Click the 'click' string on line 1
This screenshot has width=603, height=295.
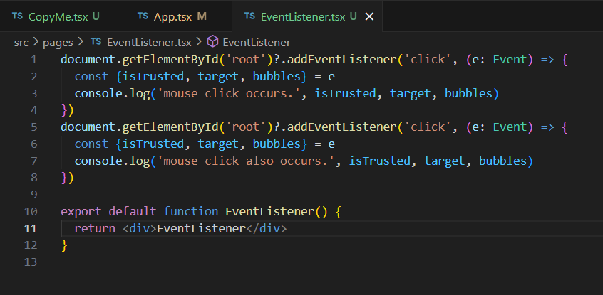coord(427,60)
